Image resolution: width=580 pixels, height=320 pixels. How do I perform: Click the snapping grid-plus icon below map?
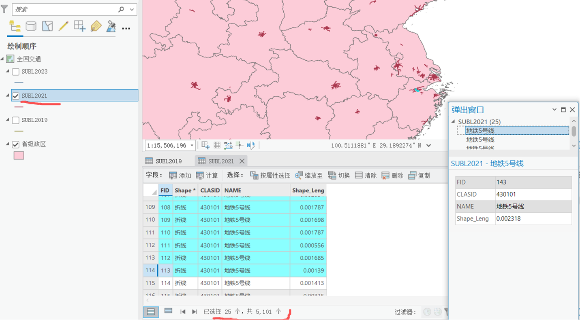coord(205,145)
